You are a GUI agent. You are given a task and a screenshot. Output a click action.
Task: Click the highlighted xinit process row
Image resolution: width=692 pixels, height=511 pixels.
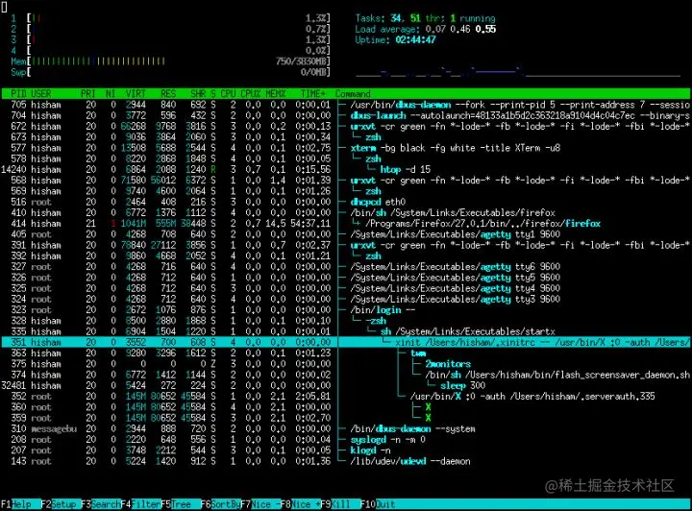pyautogui.click(x=346, y=342)
